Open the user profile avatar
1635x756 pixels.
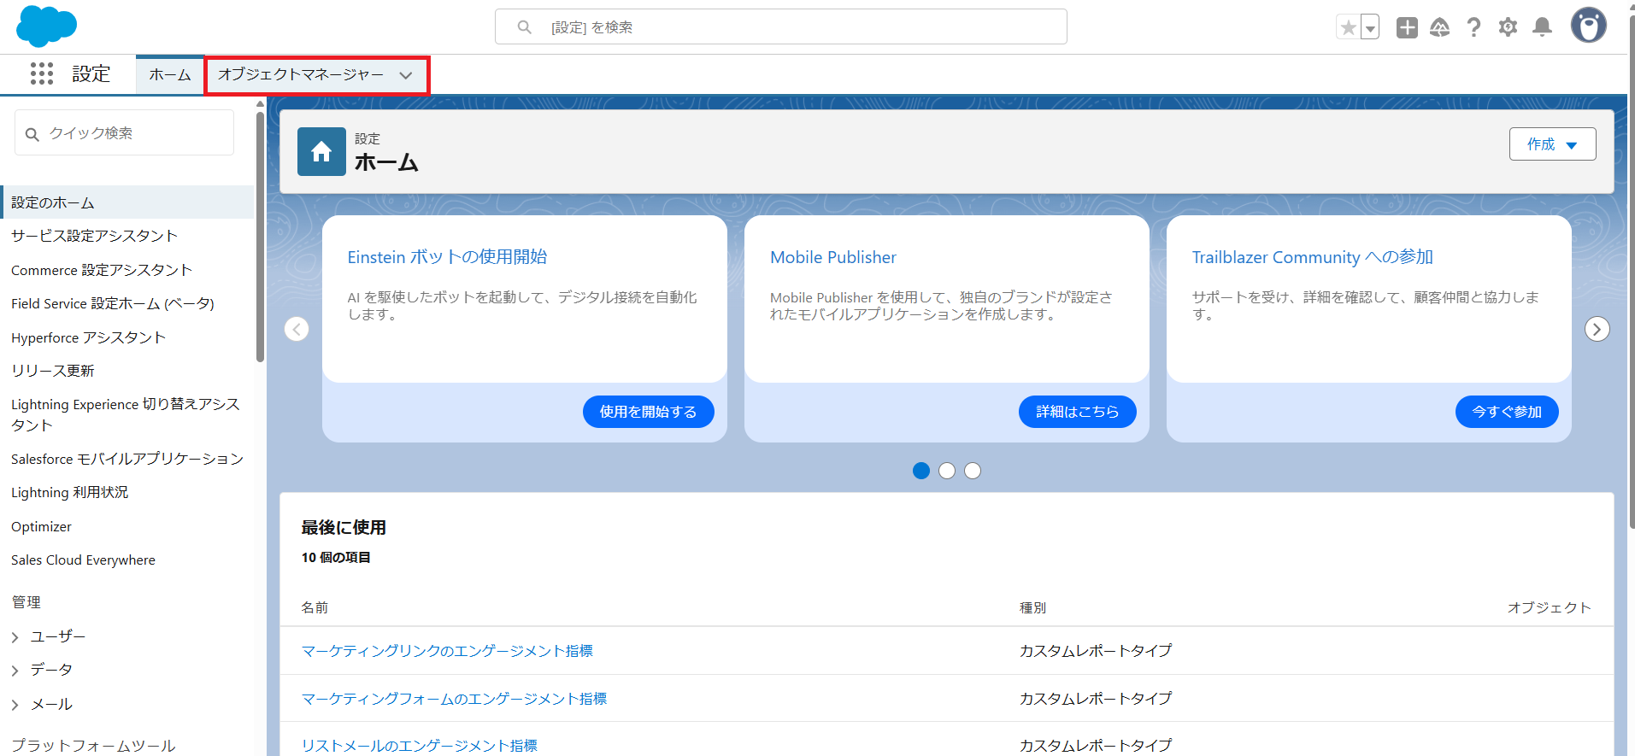coord(1589,26)
